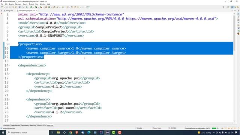The width and height of the screenshot is (240, 135).
Task: Open the Edit menu
Action: 6,4
